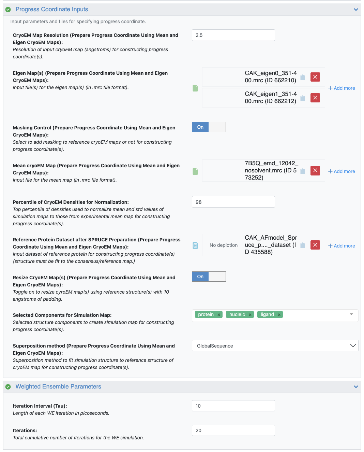Image resolution: width=364 pixels, height=452 pixels.
Task: Expand the Selected Components dropdown arrow
Action: click(x=351, y=314)
